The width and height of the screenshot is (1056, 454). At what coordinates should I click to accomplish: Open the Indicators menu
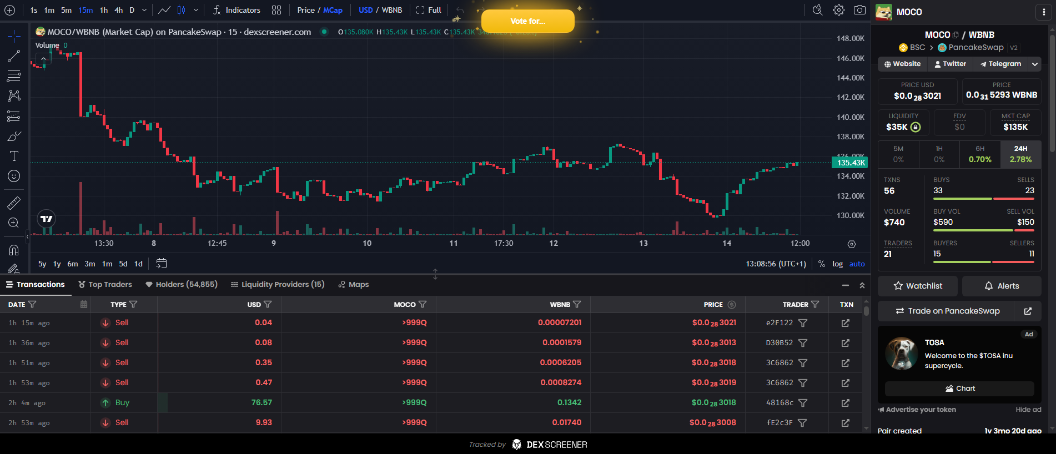[x=237, y=10]
